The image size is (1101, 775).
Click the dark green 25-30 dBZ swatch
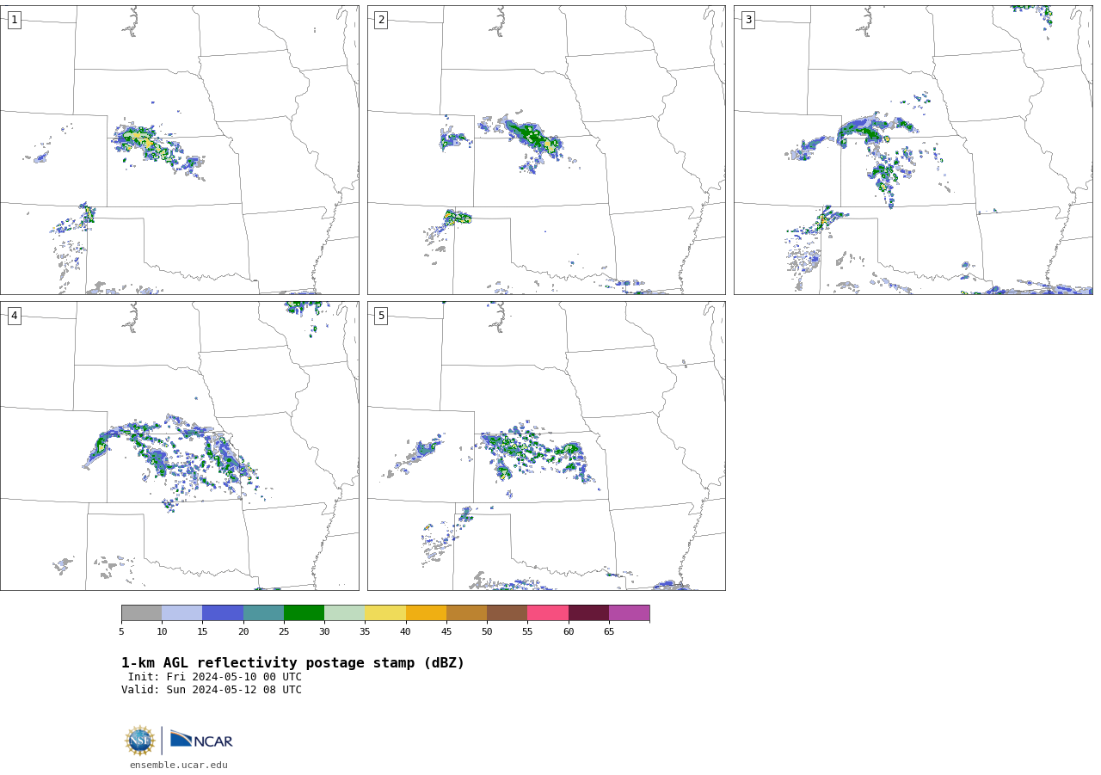click(x=304, y=612)
